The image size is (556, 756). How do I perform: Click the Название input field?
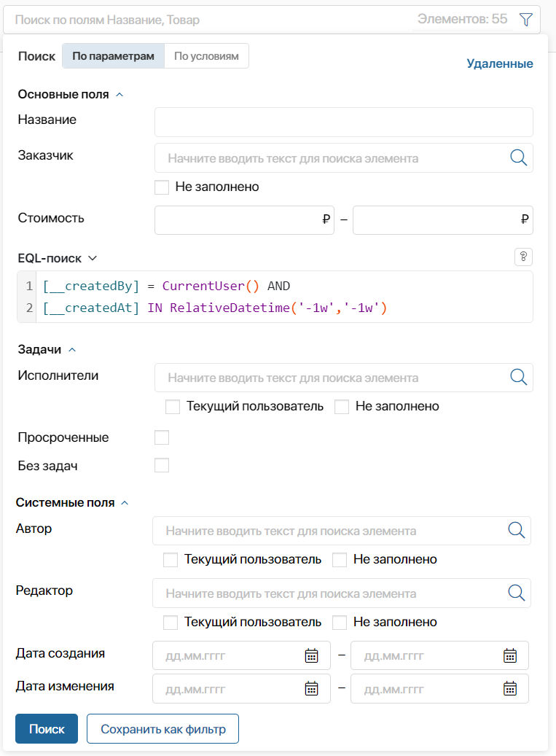pyautogui.click(x=343, y=122)
